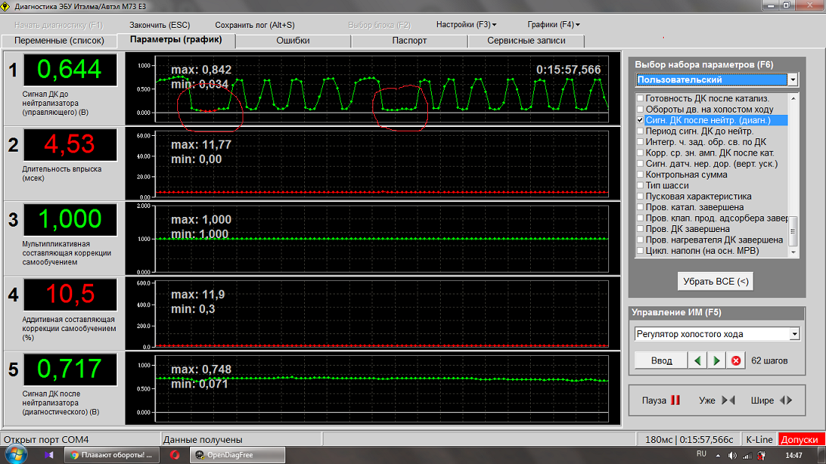Open the Настройки (F3) dropdown menu
Viewport: 826px width, 464px height.
point(466,25)
